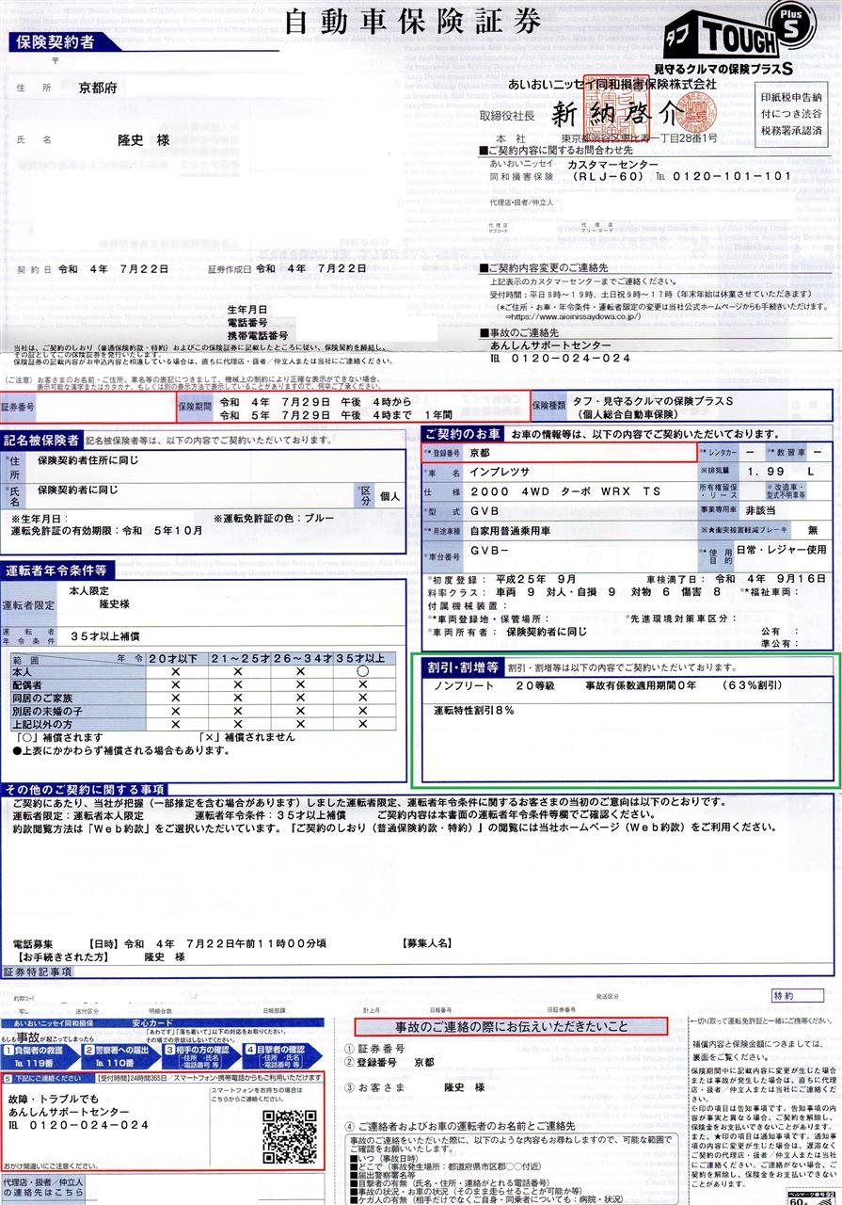The height and width of the screenshot is (1205, 842).
Task: Click the 保険期間 label
Action: click(195, 407)
